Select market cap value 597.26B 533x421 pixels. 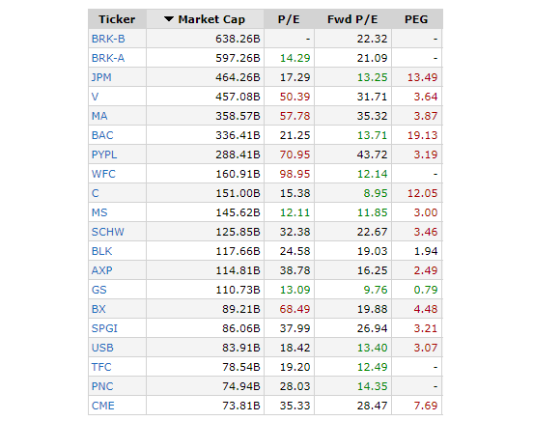pos(238,58)
